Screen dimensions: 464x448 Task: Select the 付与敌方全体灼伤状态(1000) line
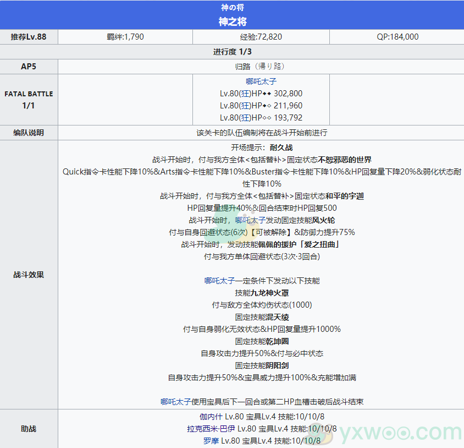(262, 305)
